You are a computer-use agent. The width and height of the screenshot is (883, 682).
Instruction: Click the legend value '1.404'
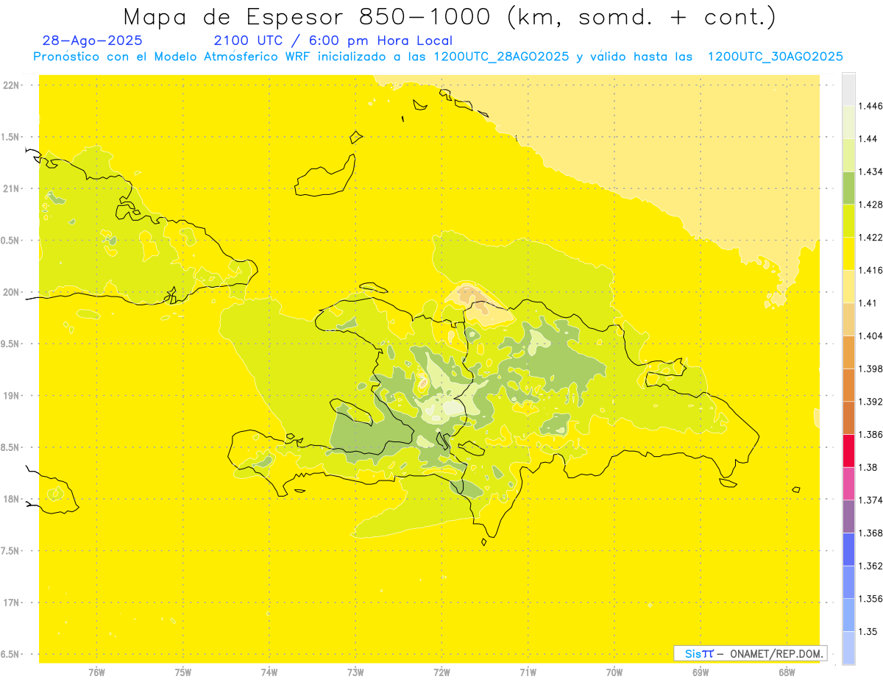(869, 335)
